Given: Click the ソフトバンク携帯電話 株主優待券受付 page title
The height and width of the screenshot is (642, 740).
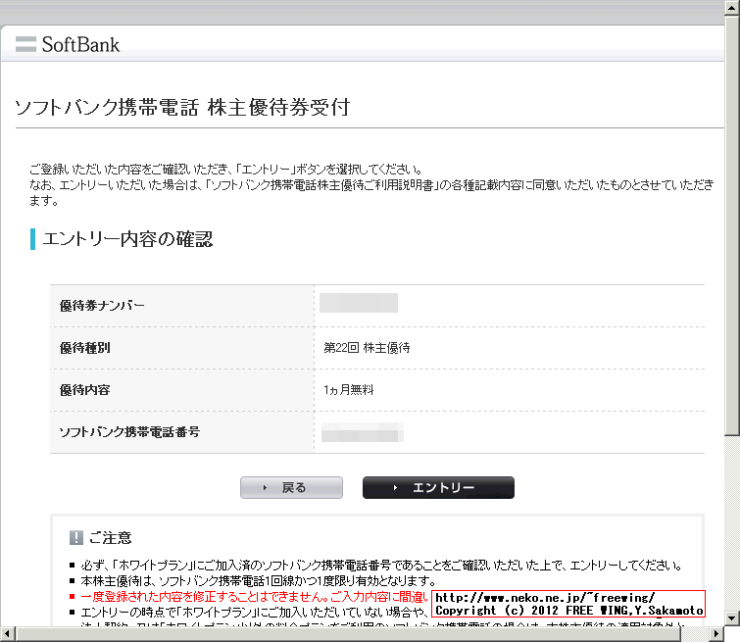Looking at the screenshot, I should pos(182,107).
